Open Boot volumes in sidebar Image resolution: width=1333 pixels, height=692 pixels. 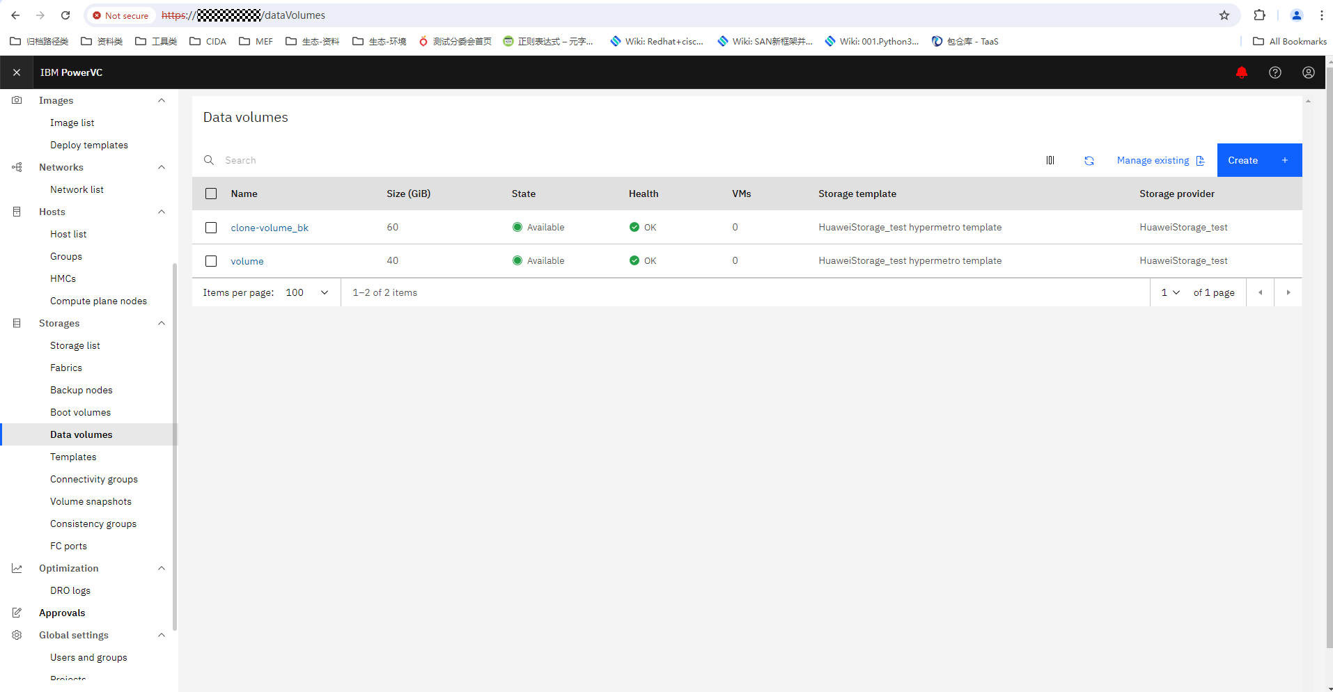point(80,412)
